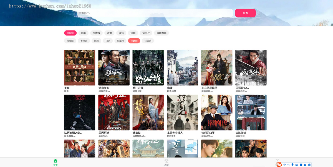Viewport: 333px width, 167px height.
Task: Open the 本玄鸦是福星 poster thumbnail
Action: [x=217, y=68]
